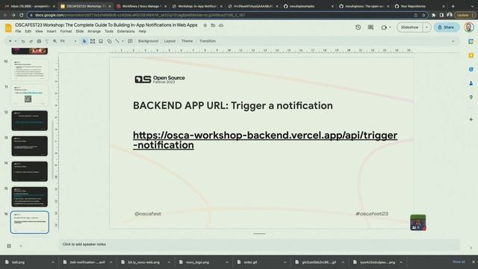Click the Layout toolbar button
This screenshot has width=478, height=269.
pos(170,41)
